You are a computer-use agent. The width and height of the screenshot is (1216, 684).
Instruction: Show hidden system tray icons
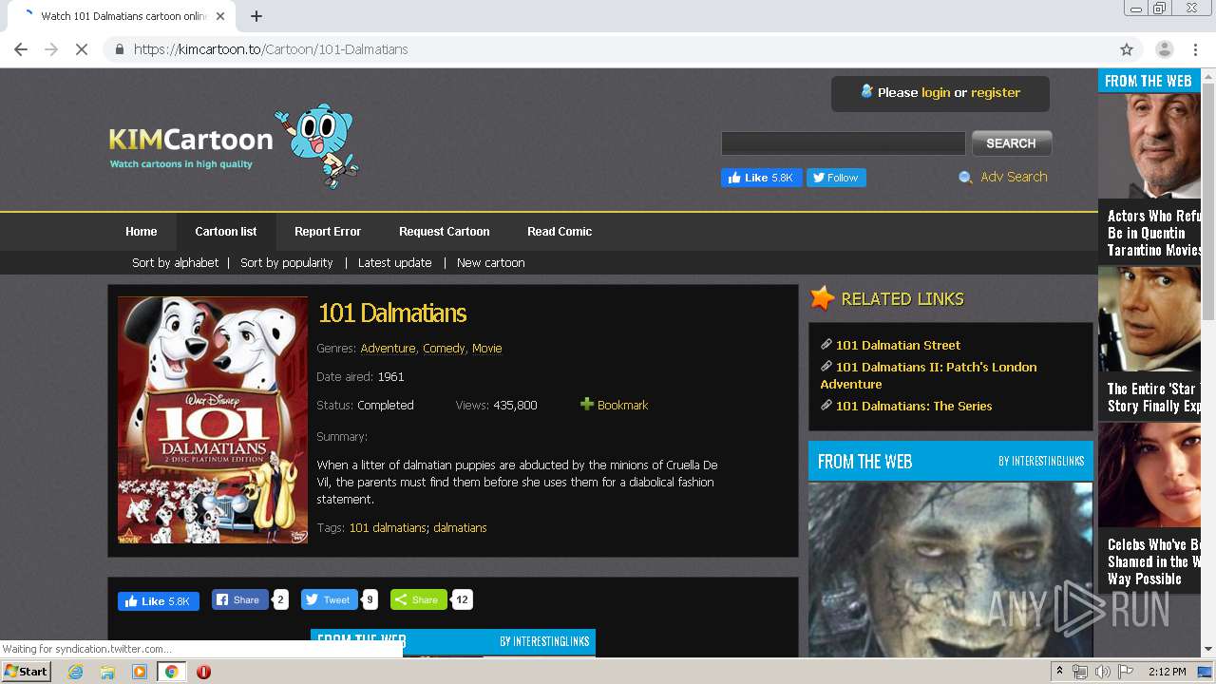1059,672
